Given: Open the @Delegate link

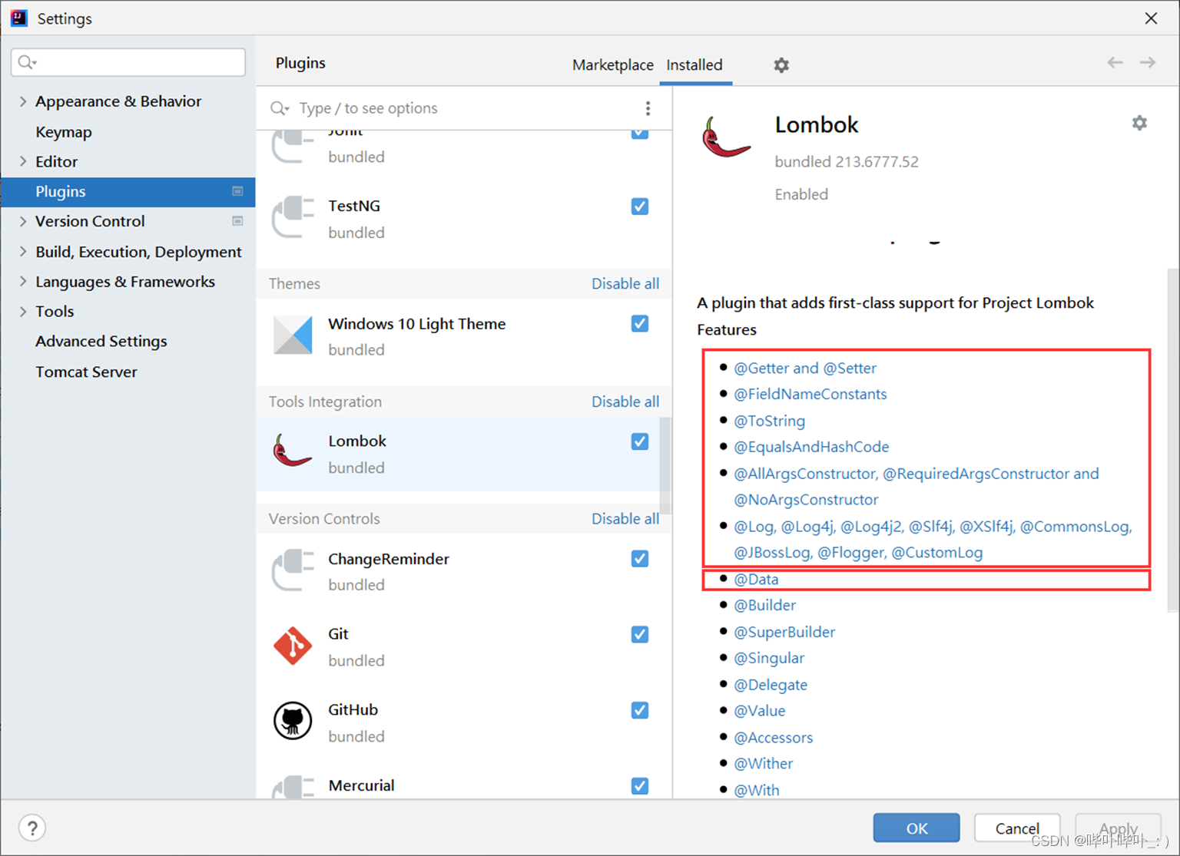Looking at the screenshot, I should tap(771, 685).
